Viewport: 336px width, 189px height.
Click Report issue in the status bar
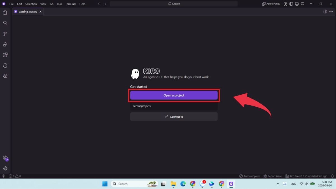[x=273, y=176]
